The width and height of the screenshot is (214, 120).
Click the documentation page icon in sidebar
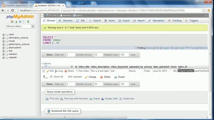coord(24,22)
